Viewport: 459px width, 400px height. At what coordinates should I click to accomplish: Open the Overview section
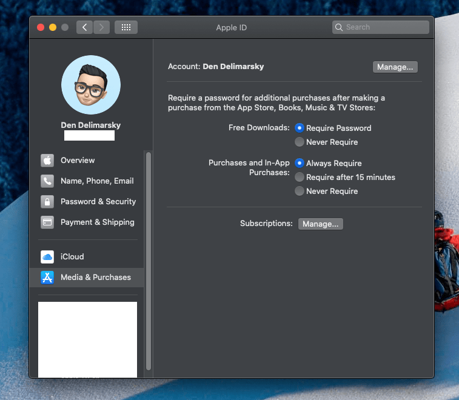click(x=87, y=161)
